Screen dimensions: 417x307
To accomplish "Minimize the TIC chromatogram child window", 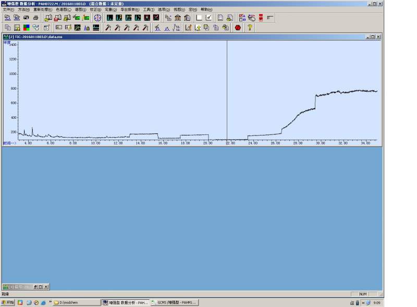I will [368, 36].
